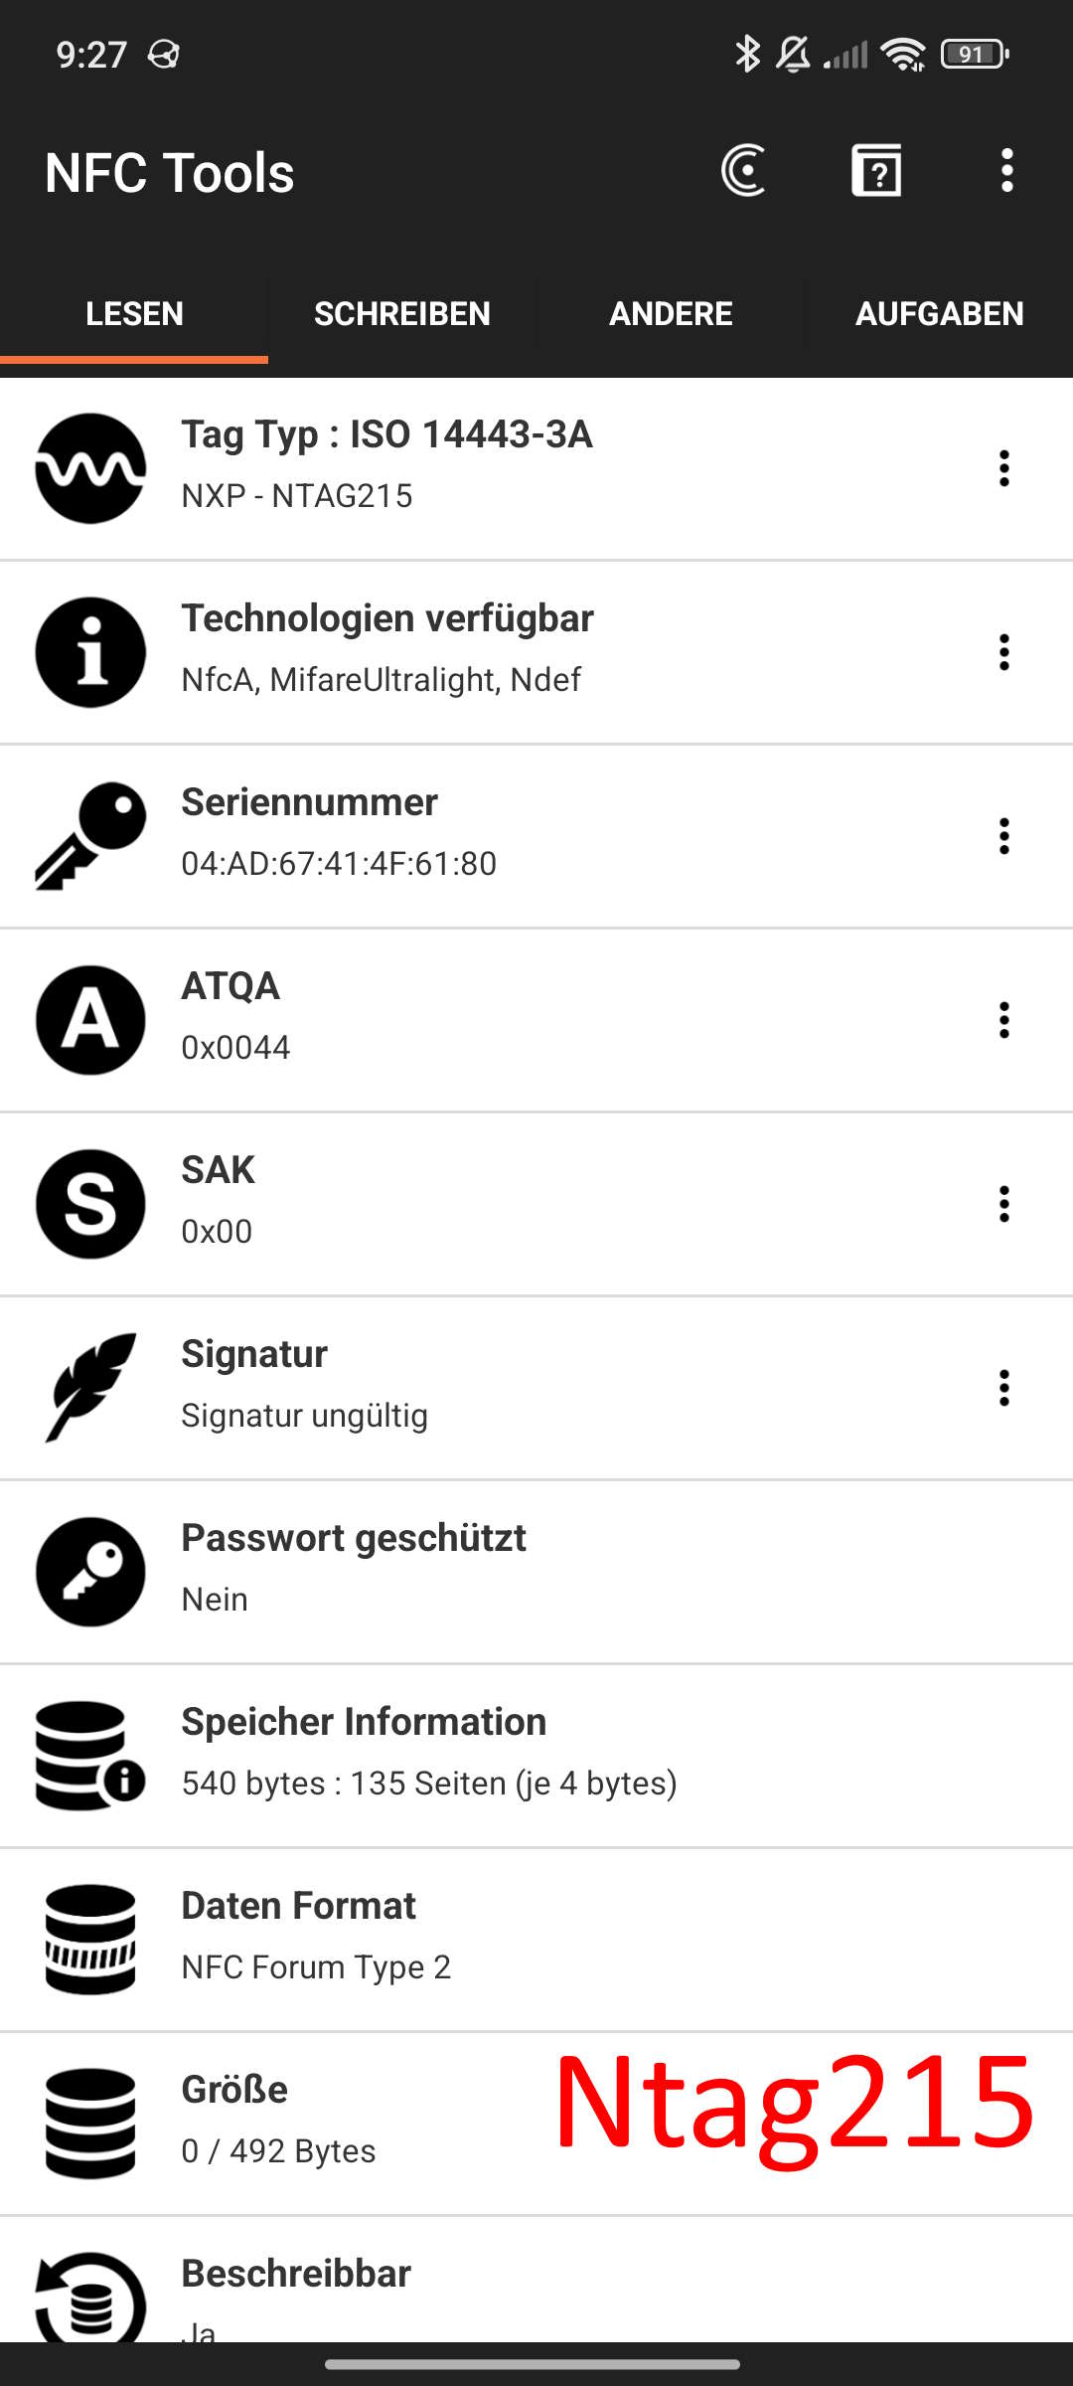Screen dimensions: 1073x2386
Task: Select the LESEN tab
Action: pos(134,314)
